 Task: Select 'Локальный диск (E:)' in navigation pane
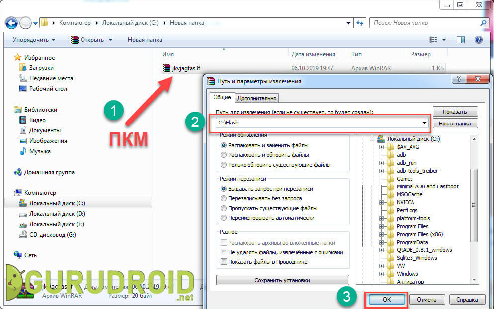pyautogui.click(x=57, y=224)
